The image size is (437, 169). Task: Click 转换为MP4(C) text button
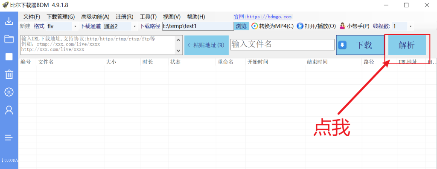pos(277,26)
